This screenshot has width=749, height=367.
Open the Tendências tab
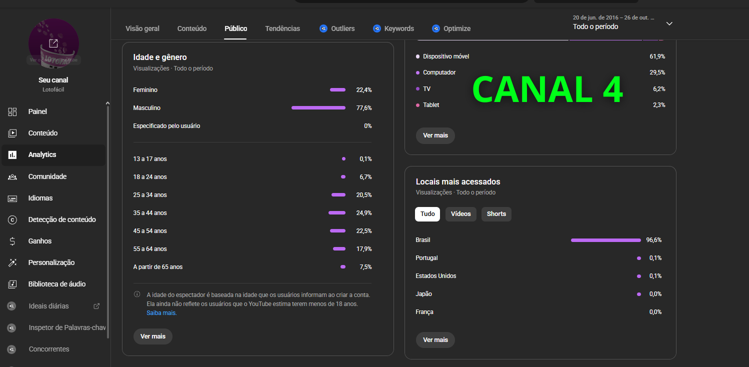point(282,28)
